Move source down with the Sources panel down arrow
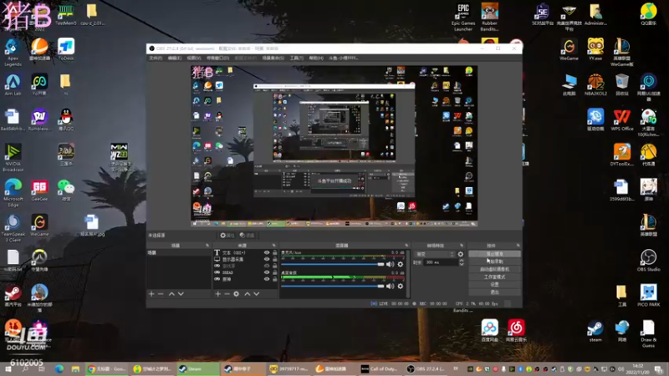The width and height of the screenshot is (669, 376). pyautogui.click(x=257, y=294)
